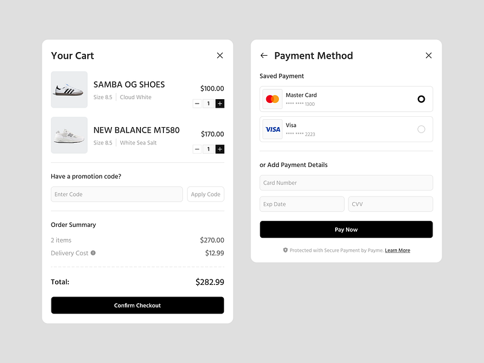Image resolution: width=484 pixels, height=363 pixels.
Task: Click the Delivery Cost info icon
Action: (x=93, y=253)
